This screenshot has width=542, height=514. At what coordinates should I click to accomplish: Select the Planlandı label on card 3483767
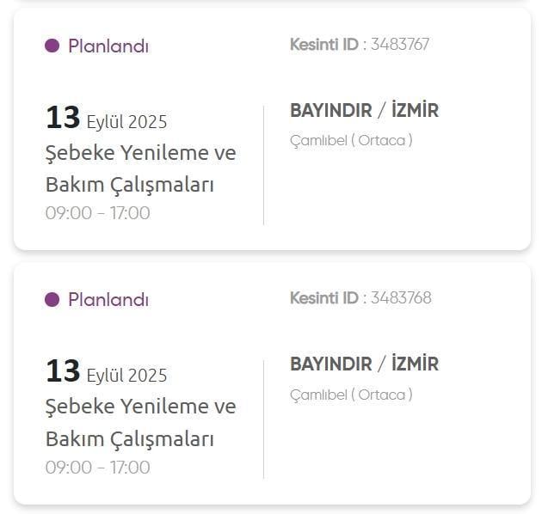108,46
